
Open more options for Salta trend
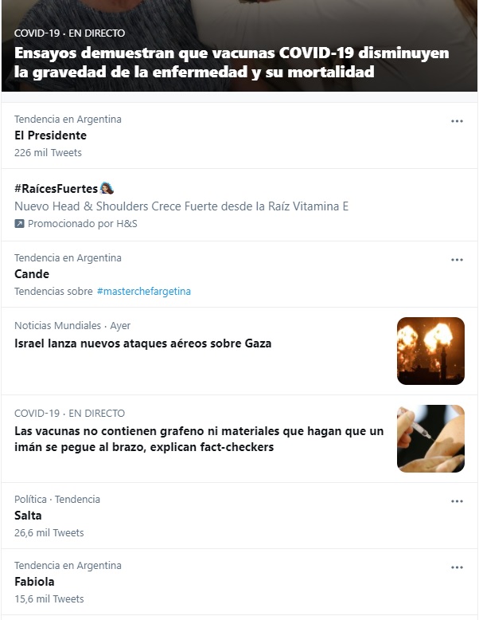(457, 501)
